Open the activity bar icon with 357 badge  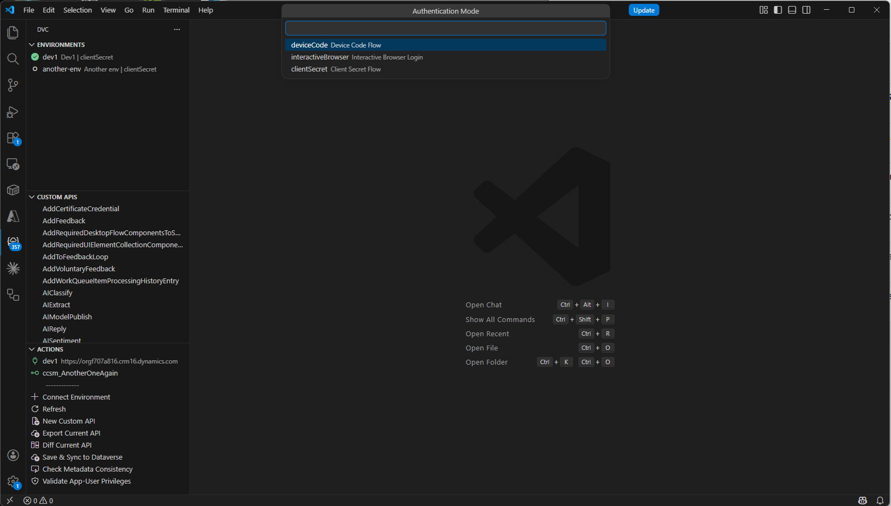click(x=13, y=243)
